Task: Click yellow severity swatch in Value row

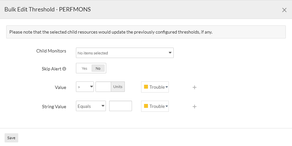Action: (x=146, y=87)
